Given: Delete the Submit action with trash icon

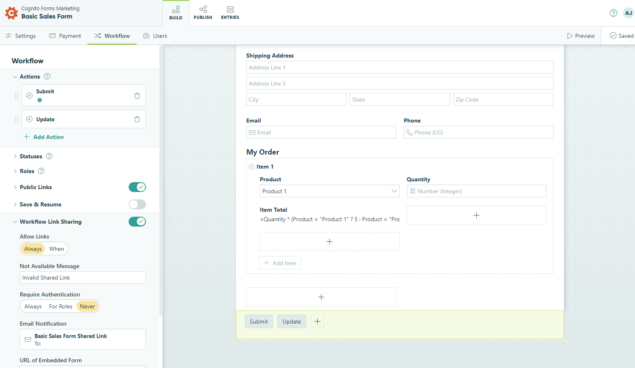Looking at the screenshot, I should [x=137, y=95].
